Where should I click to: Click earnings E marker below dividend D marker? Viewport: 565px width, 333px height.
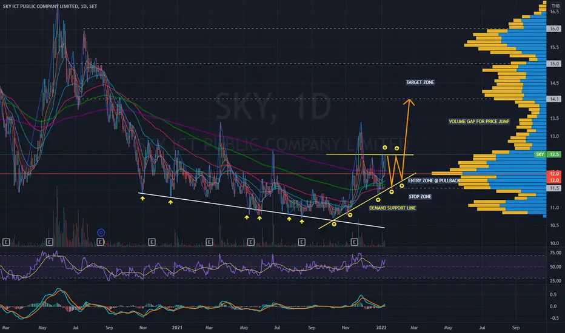pos(101,242)
